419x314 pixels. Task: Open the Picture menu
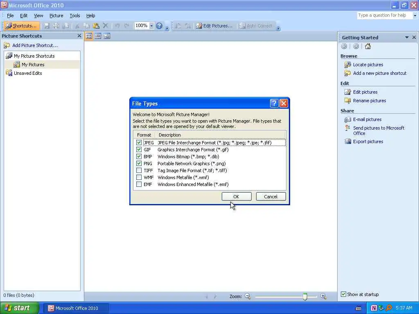pyautogui.click(x=56, y=16)
